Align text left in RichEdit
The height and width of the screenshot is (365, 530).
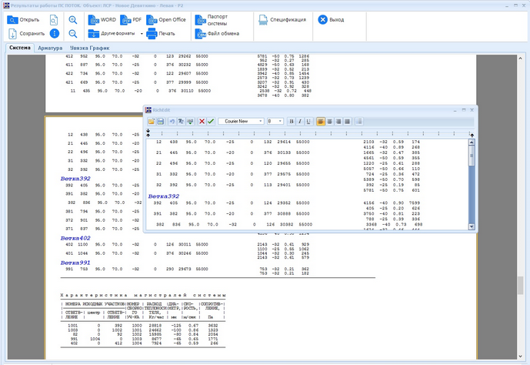click(x=321, y=121)
